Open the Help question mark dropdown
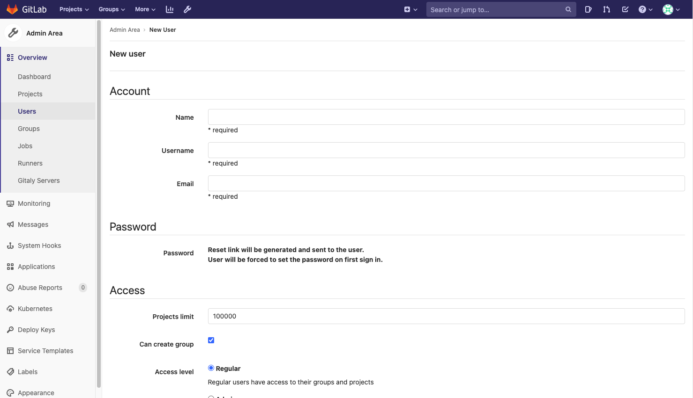This screenshot has width=693, height=398. click(x=645, y=9)
